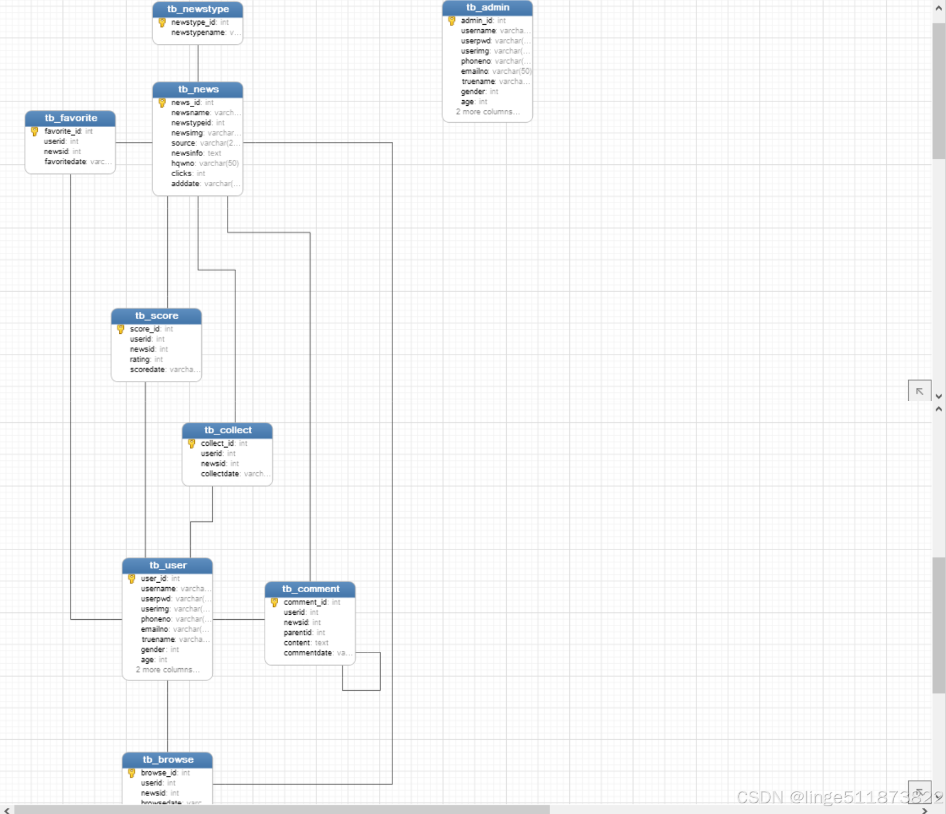Screen dimensions: 946x814
Task: Click the key icon beside user_id in tb_user
Action: [132, 578]
